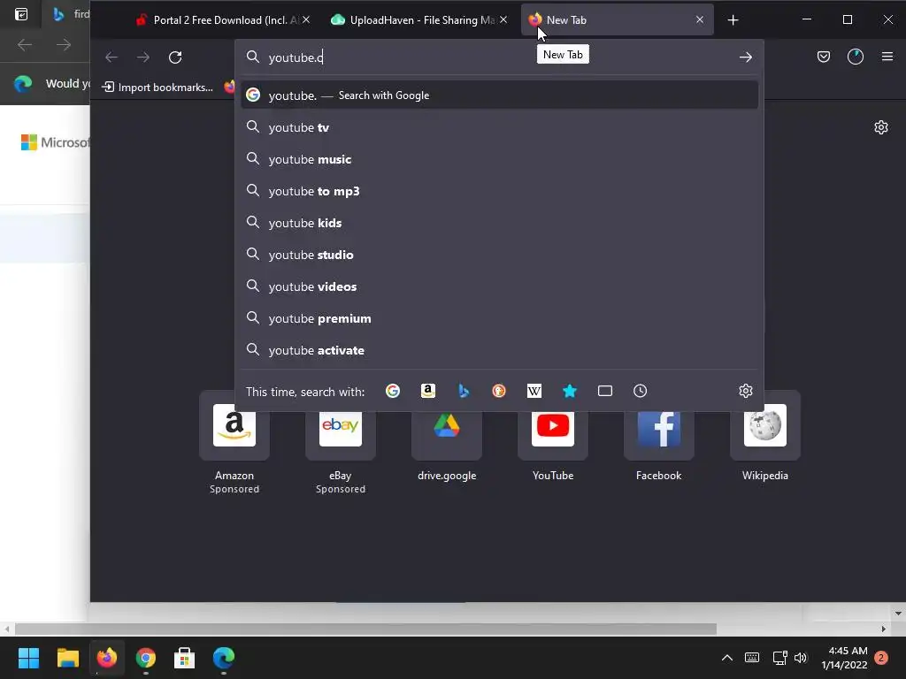The height and width of the screenshot is (679, 906).
Task: Search this time with Amazon icon
Action: [428, 391]
